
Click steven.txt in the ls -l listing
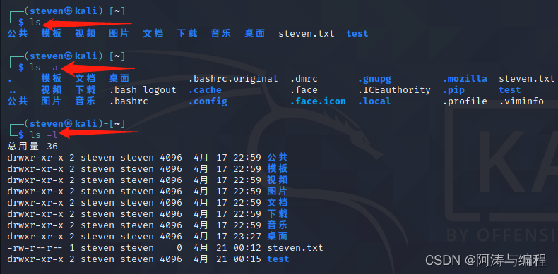tap(295, 248)
